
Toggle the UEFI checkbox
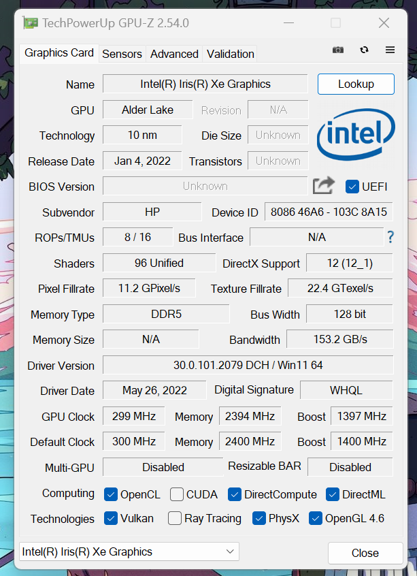(352, 187)
